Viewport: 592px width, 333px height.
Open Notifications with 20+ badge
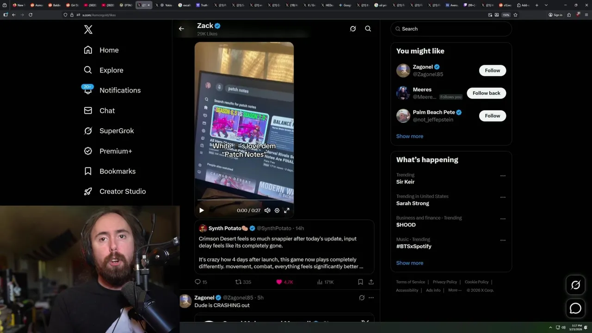[x=111, y=90]
